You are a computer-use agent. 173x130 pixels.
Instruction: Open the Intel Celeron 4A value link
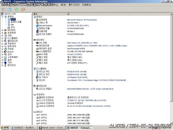[x=82, y=43]
